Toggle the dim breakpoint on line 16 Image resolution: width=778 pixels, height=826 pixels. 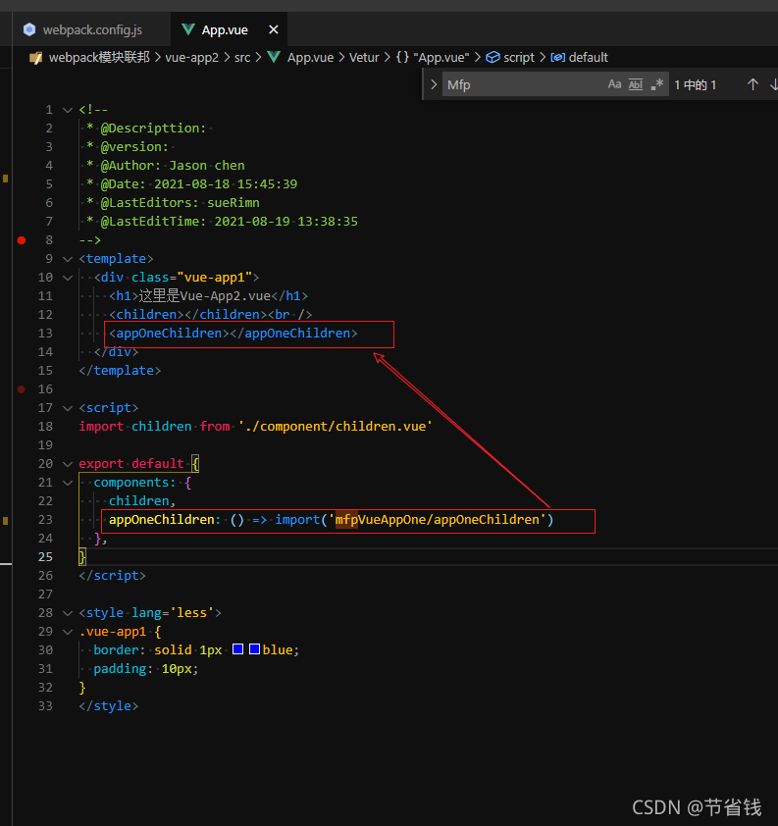[x=21, y=389]
